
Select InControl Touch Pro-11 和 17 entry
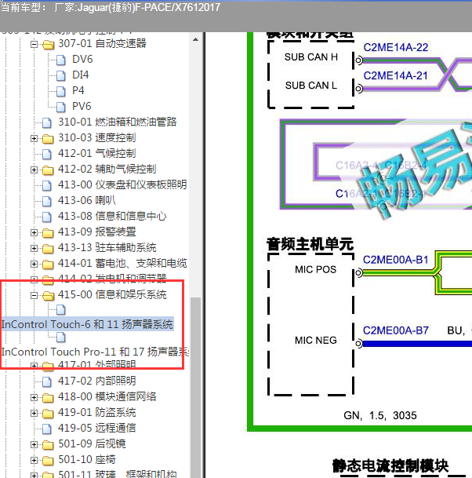[x=95, y=352]
